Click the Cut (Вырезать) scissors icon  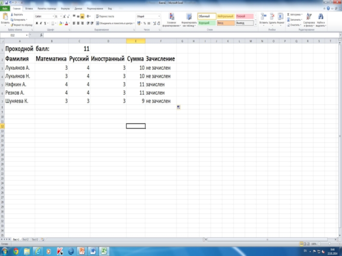[12, 15]
